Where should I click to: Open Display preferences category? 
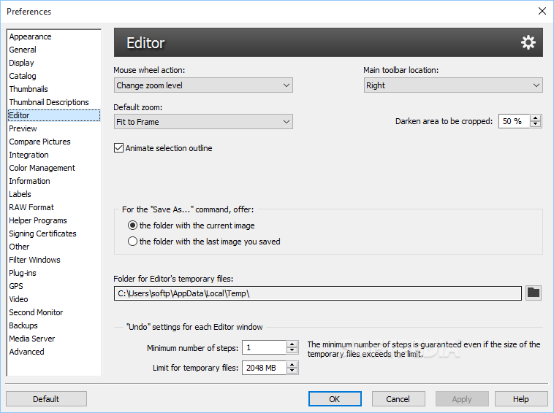click(21, 63)
